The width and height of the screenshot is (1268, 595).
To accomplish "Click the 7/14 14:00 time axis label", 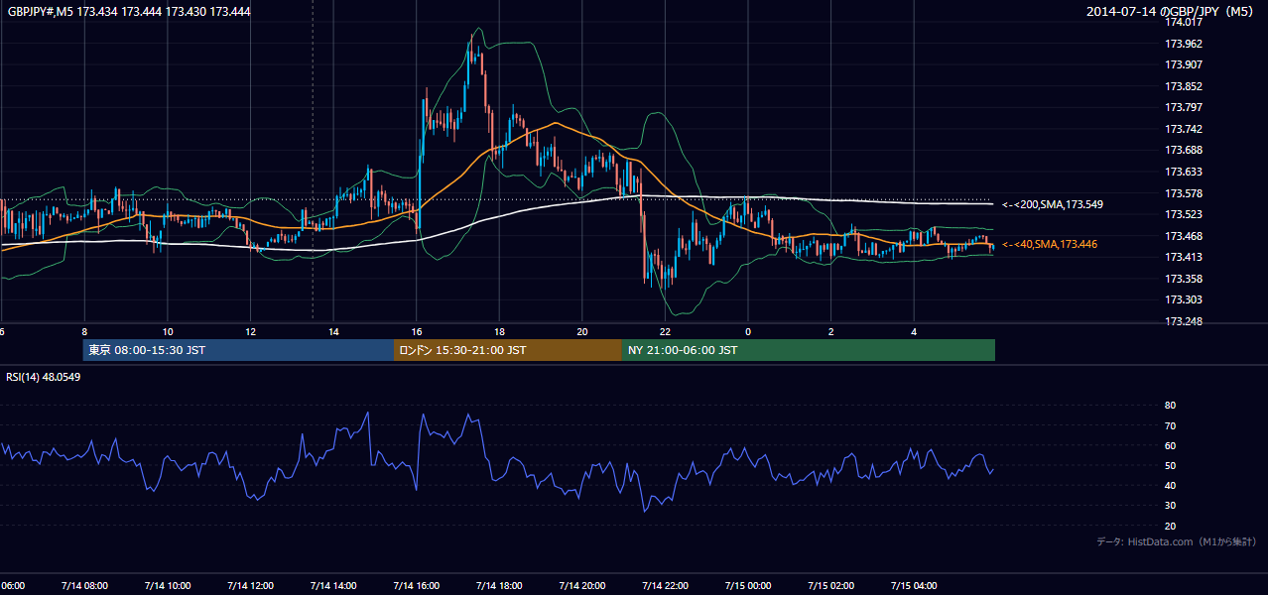I will (333, 586).
